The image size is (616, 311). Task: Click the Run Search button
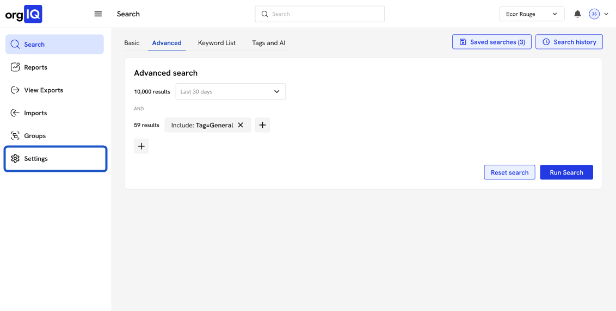click(x=566, y=172)
